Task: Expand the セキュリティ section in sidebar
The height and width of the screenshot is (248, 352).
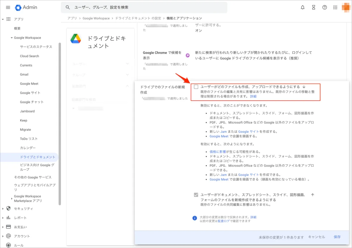Action: tap(3, 209)
